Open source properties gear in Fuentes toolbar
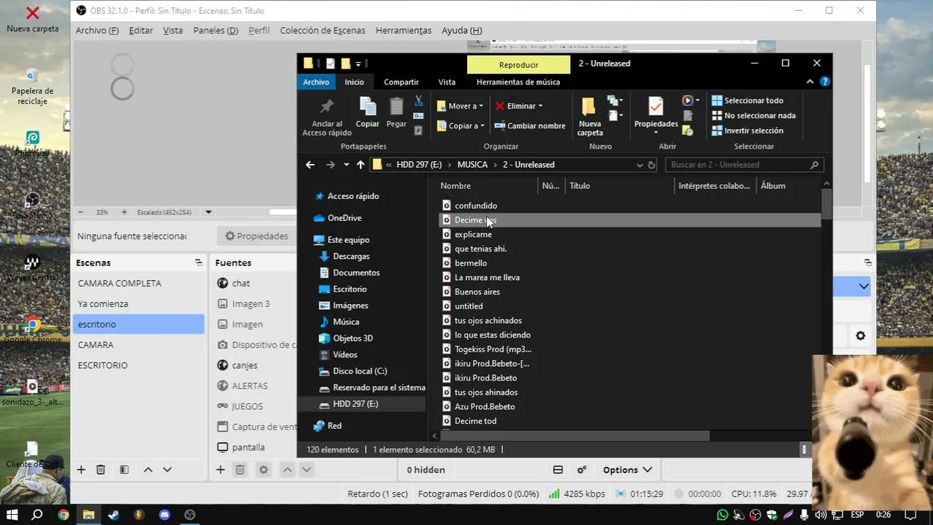 264,470
